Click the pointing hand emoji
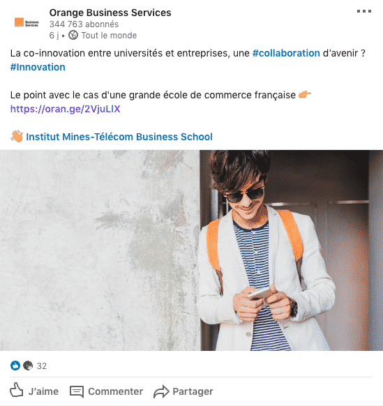This screenshot has height=406, width=383. 305,94
